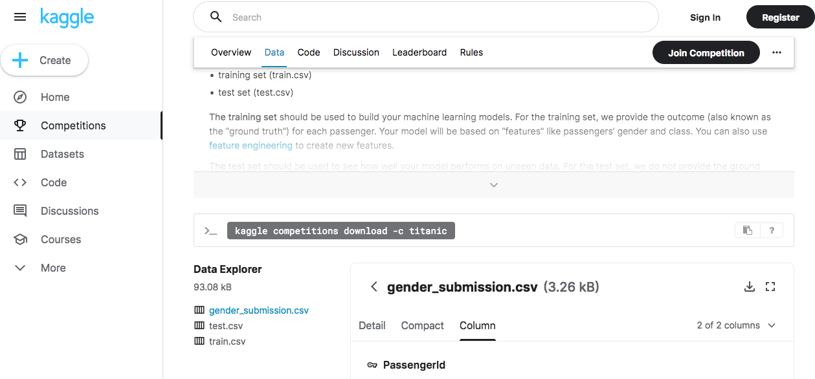Click the terminal prompt icon
This screenshot has width=815, height=379.
(x=210, y=231)
